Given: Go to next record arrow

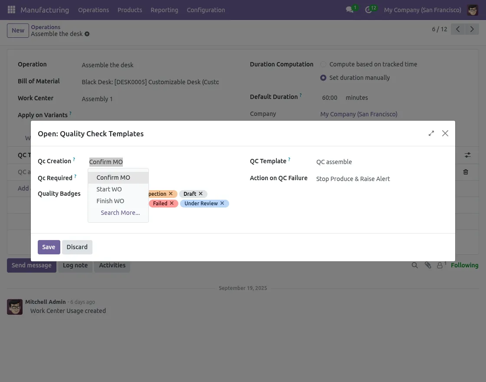Looking at the screenshot, I should pyautogui.click(x=472, y=29).
